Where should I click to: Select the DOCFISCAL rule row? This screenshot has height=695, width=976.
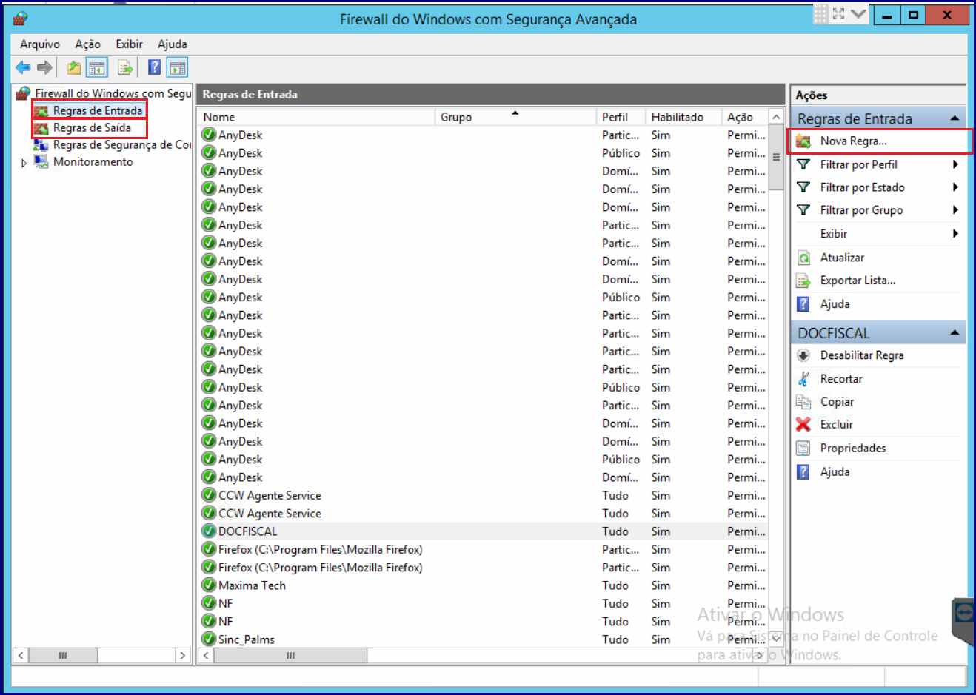pos(482,531)
